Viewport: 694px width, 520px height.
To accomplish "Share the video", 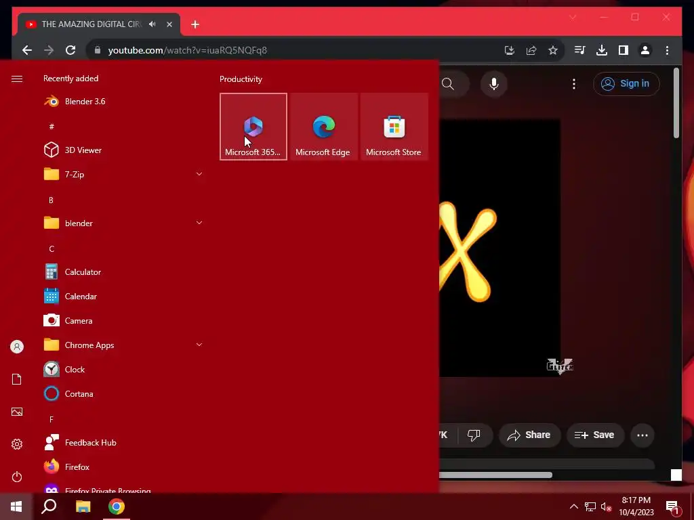I will click(529, 435).
